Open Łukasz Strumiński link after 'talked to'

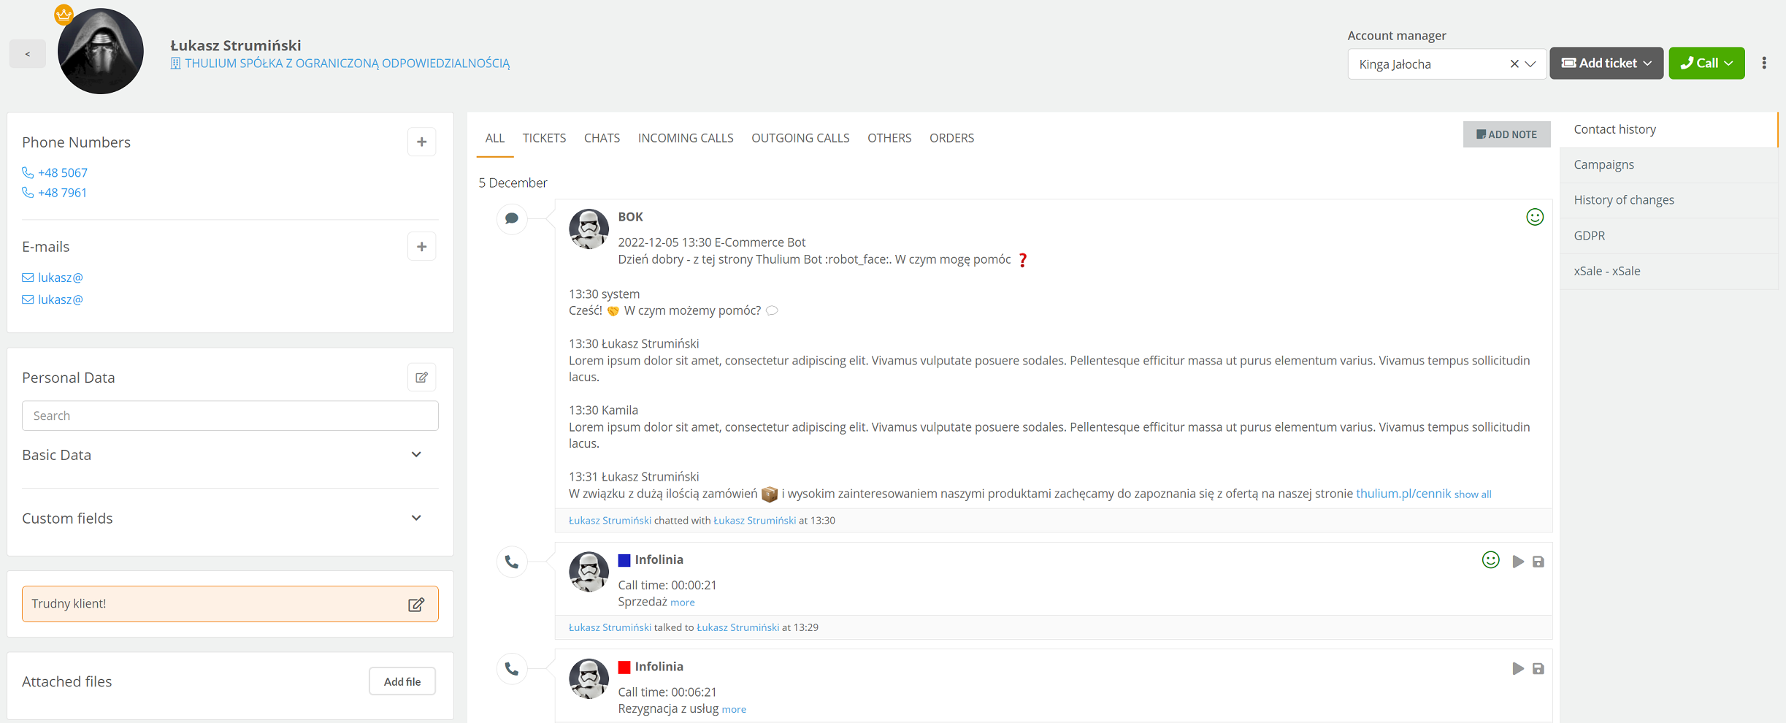737,627
